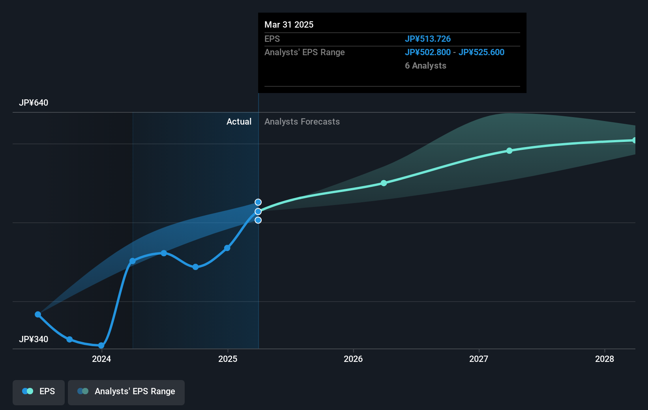Image resolution: width=648 pixels, height=410 pixels.
Task: Toggle the Analysts' EPS Range series off
Action: pyautogui.click(x=126, y=392)
